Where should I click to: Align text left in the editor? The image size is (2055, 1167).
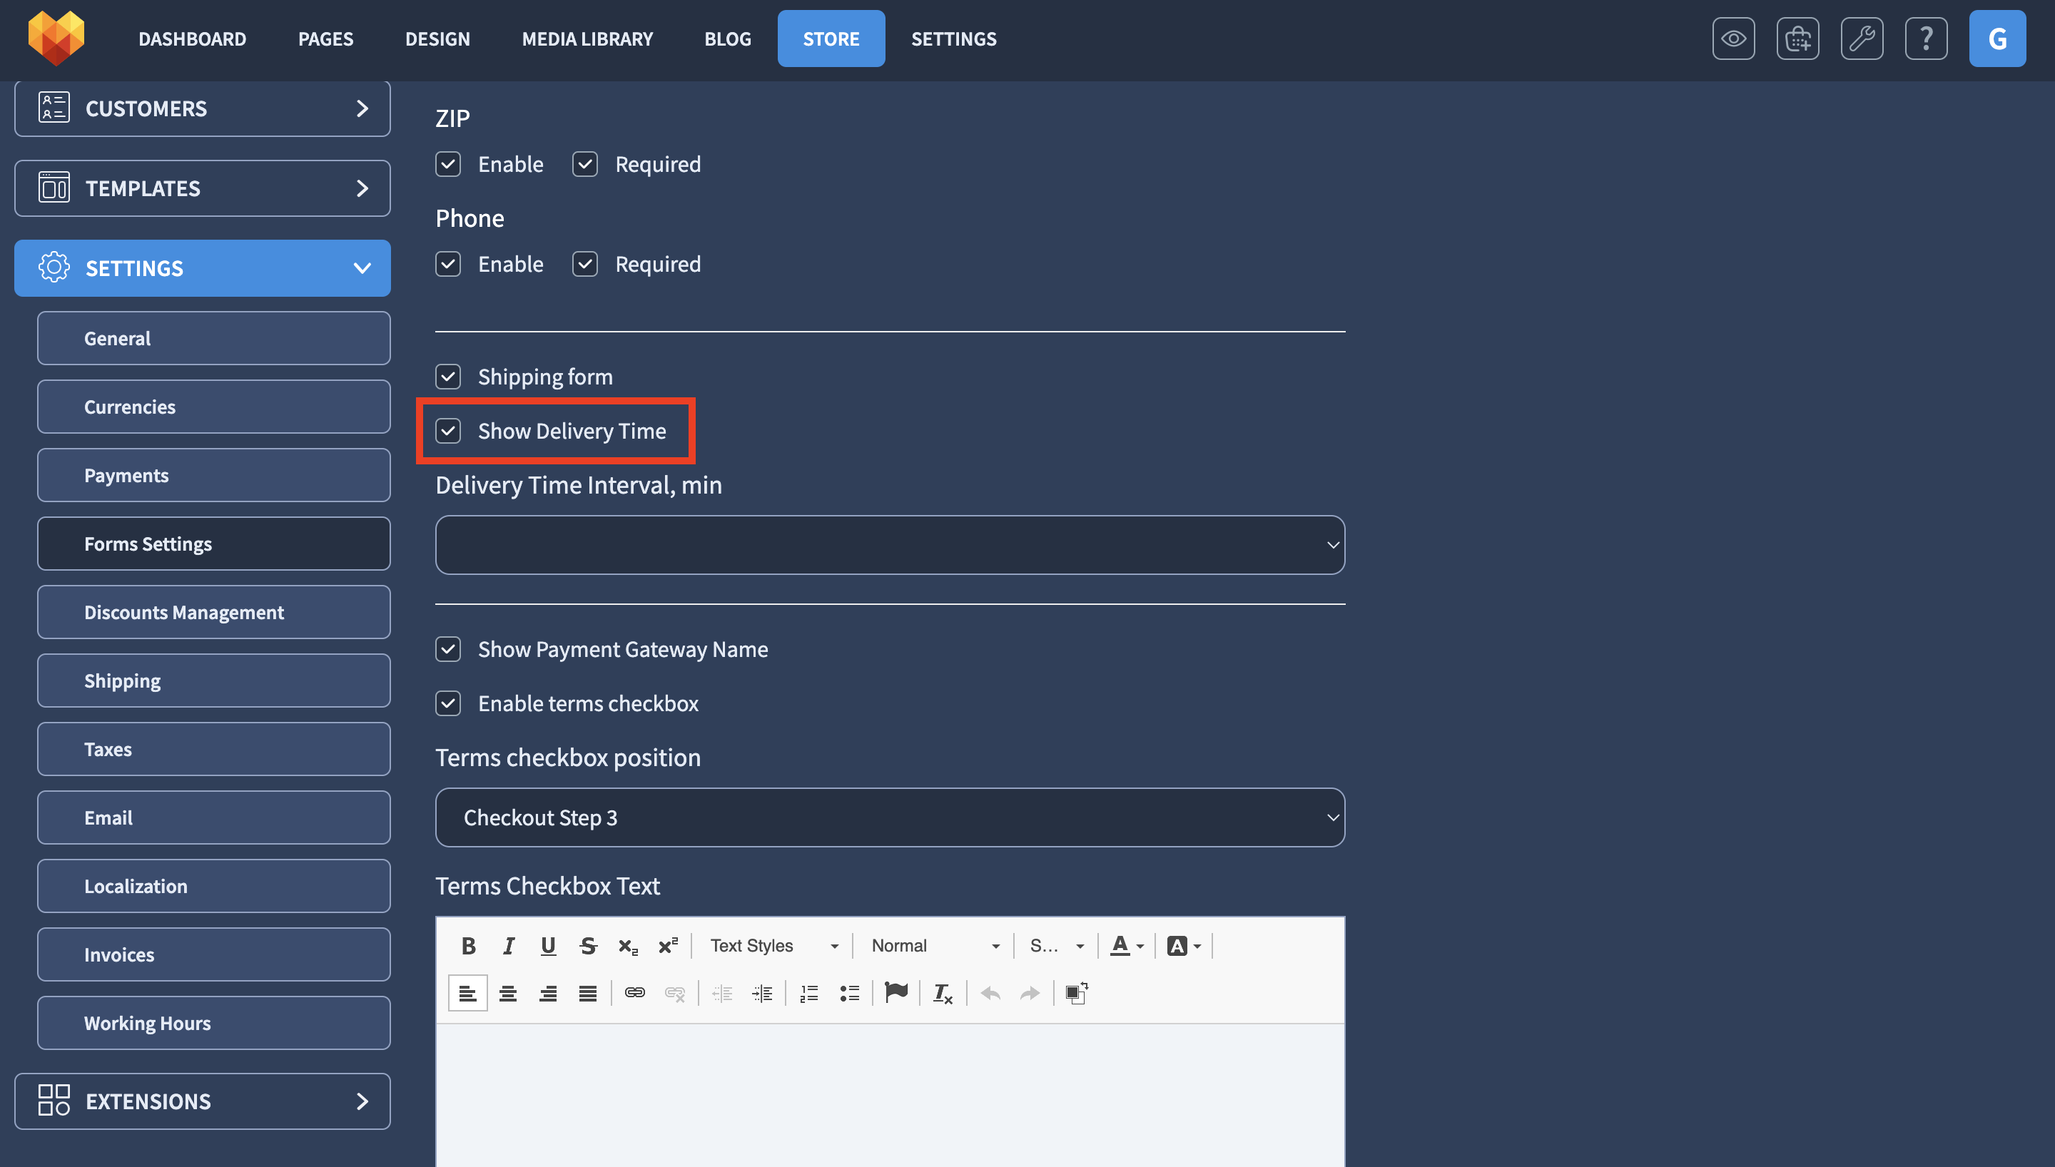(x=468, y=994)
